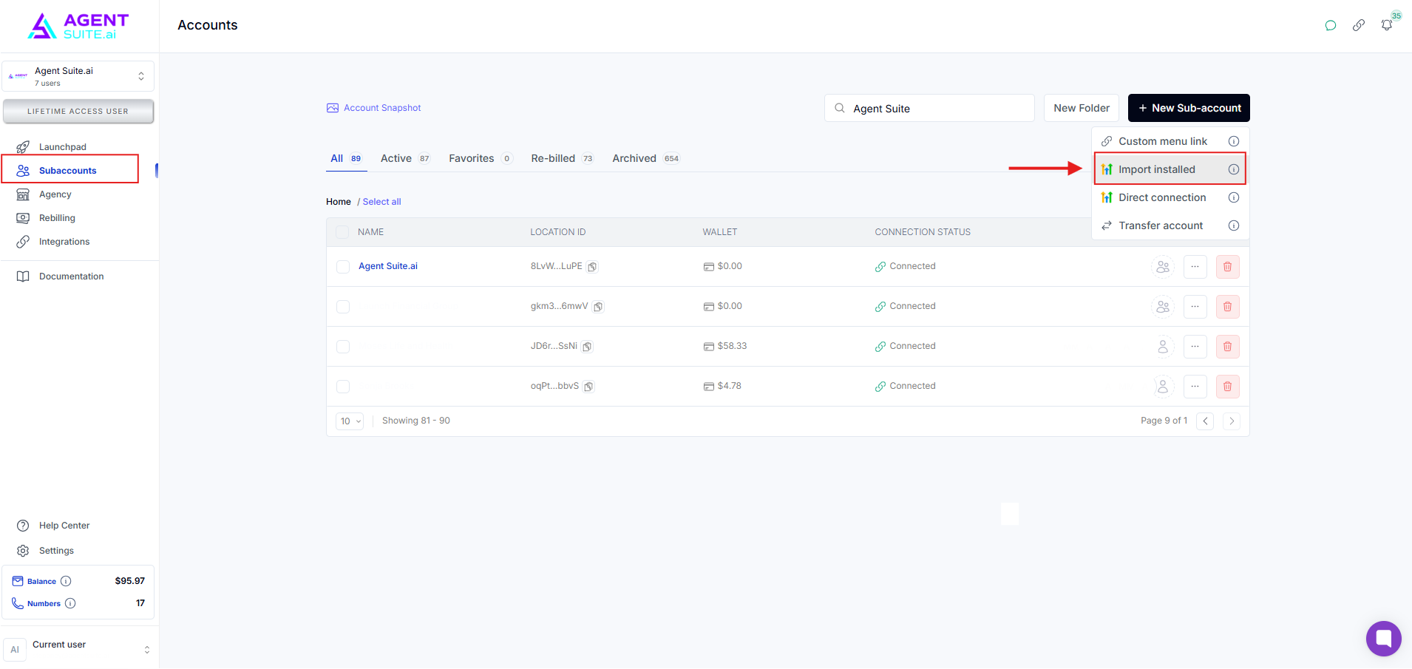This screenshot has height=669, width=1412.
Task: Delete the oqPt...bbvS sub-account
Action: coord(1228,387)
